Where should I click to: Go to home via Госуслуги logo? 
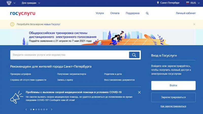pyautogui.click(x=23, y=13)
